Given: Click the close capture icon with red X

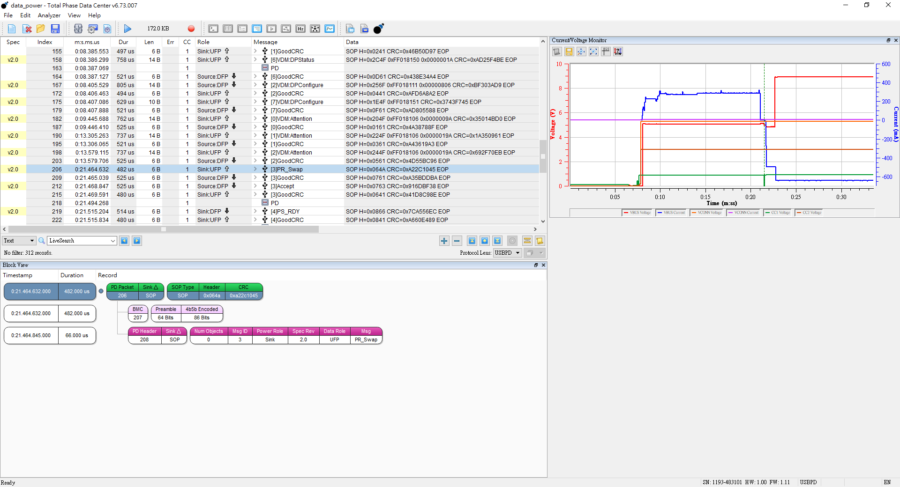Looking at the screenshot, I should (27, 29).
